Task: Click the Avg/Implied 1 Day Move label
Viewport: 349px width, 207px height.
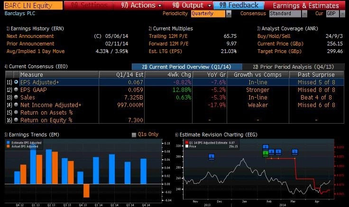Action: 36,51
